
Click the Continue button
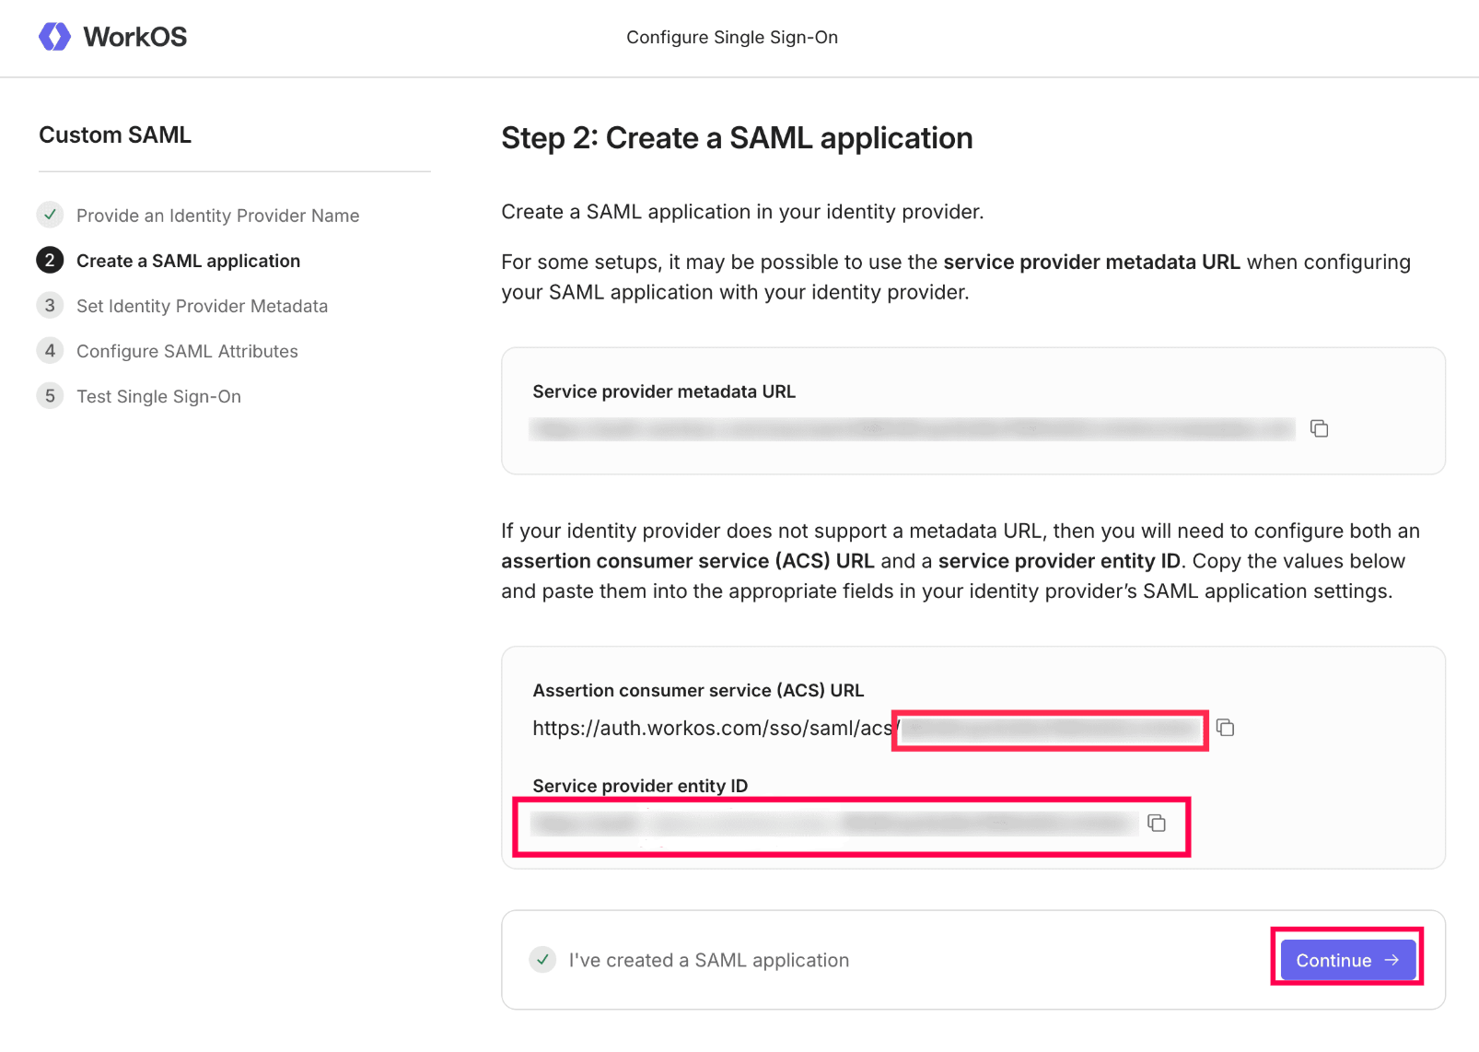click(x=1347, y=960)
